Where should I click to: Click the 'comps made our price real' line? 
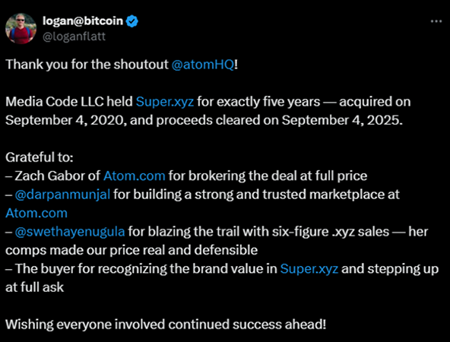132,250
